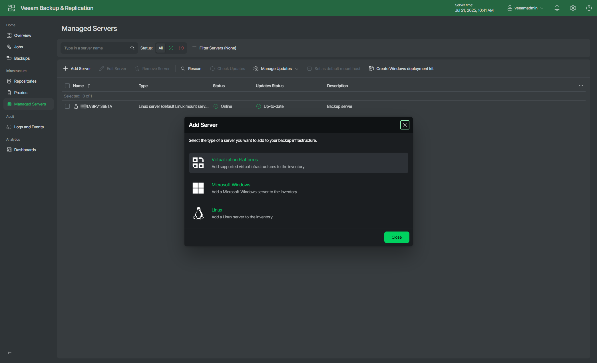Screen dimensions: 597x363
Task: Click the sidebar collapse arrow icon
Action: pos(9,353)
